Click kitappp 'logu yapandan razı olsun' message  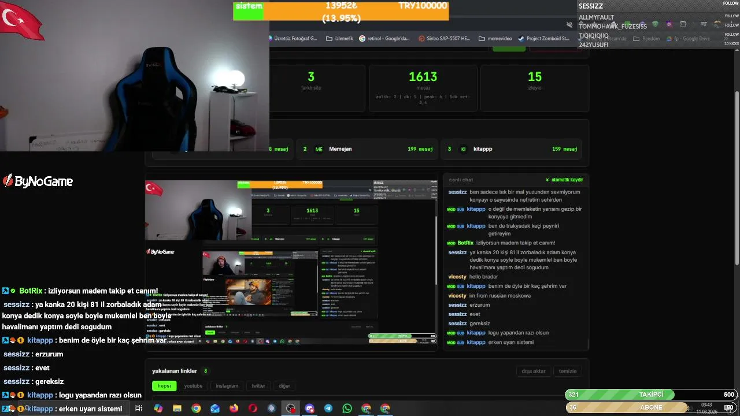click(498, 333)
